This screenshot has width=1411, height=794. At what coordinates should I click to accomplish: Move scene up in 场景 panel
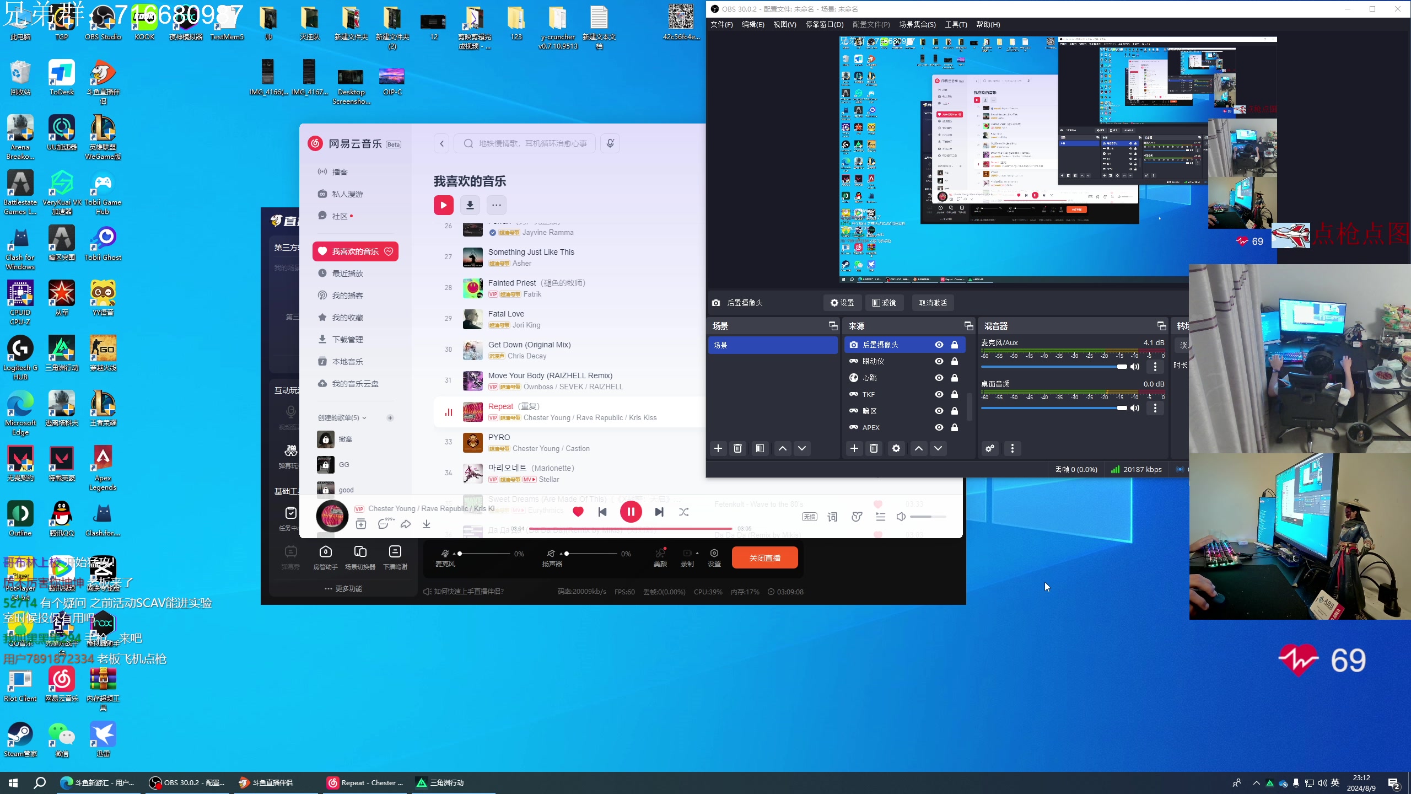pyautogui.click(x=783, y=448)
